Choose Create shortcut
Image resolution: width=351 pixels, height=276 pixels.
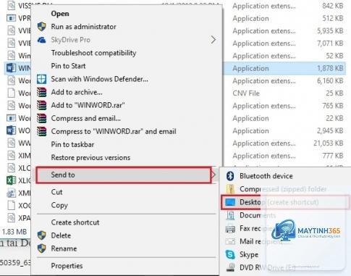(x=75, y=222)
